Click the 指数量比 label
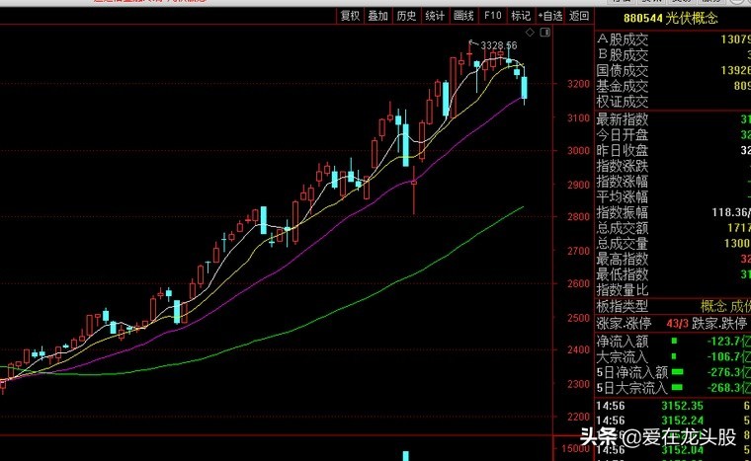 [622, 289]
